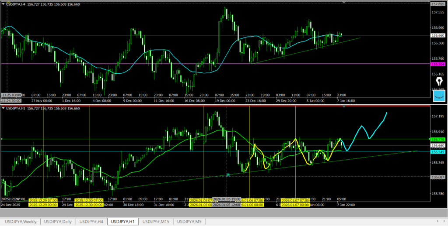Select the magenta 155.564 price level label

(438, 64)
